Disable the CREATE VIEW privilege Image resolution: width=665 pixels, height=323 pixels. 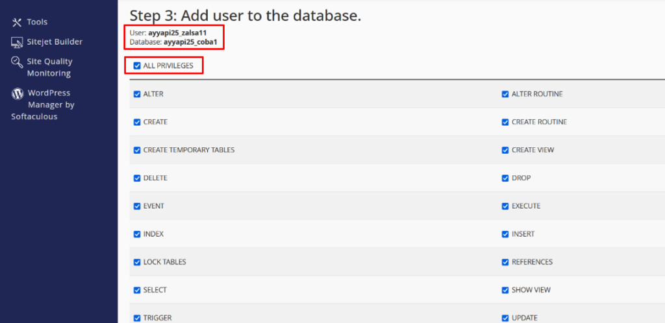[505, 150]
